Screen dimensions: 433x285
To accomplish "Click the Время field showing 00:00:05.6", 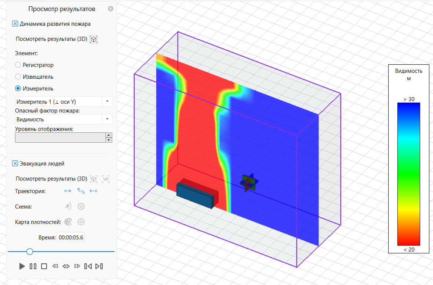I will click(x=71, y=238).
